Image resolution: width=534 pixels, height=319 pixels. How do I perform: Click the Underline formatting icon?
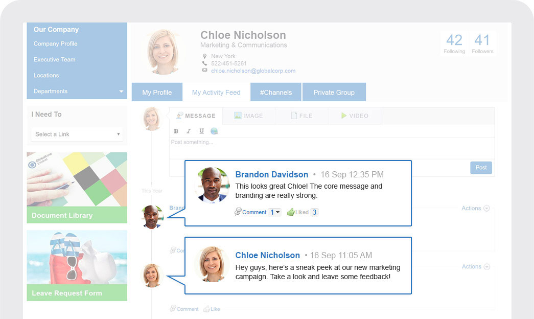pyautogui.click(x=202, y=131)
